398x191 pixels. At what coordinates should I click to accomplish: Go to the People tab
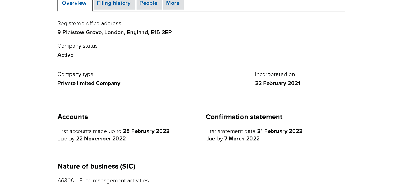[149, 3]
